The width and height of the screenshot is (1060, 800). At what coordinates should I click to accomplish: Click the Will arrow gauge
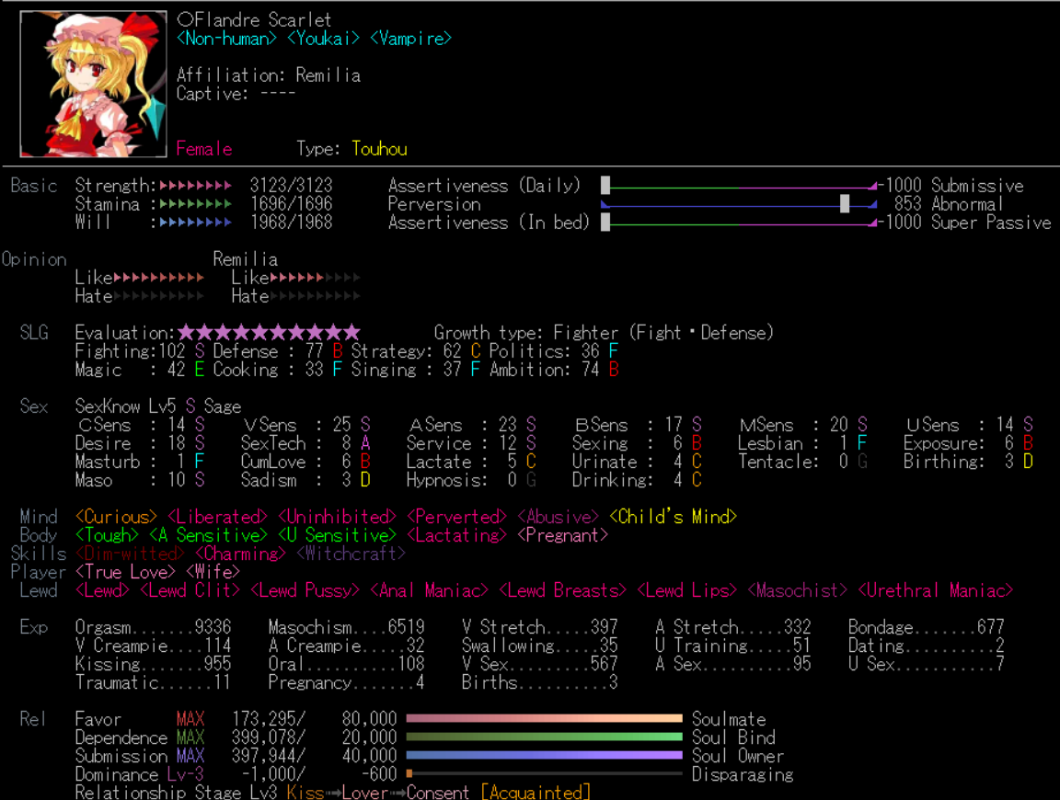pos(196,222)
